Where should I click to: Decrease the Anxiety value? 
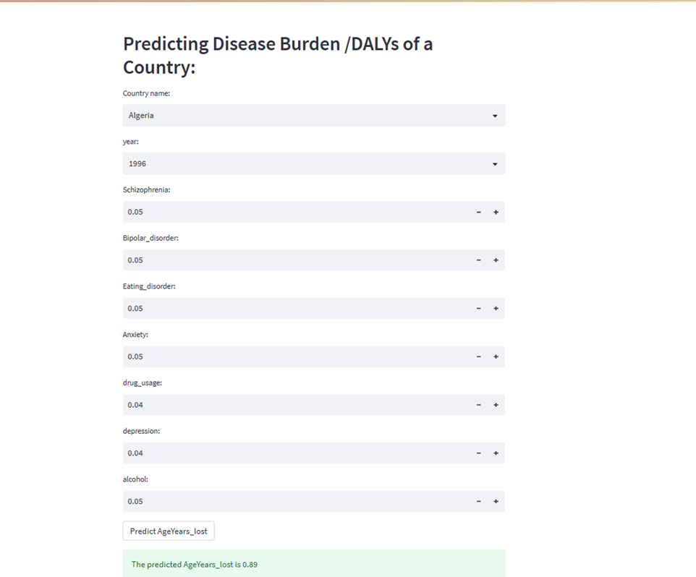coord(478,356)
